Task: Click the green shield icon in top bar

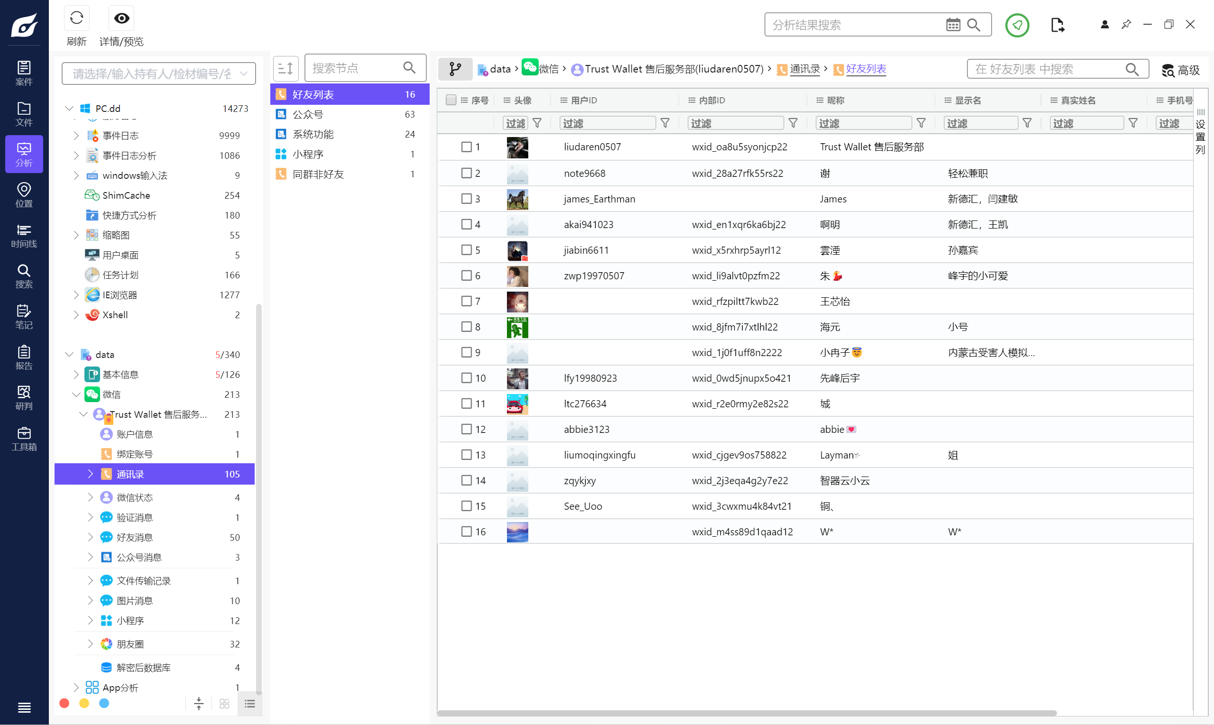Action: (x=1017, y=25)
